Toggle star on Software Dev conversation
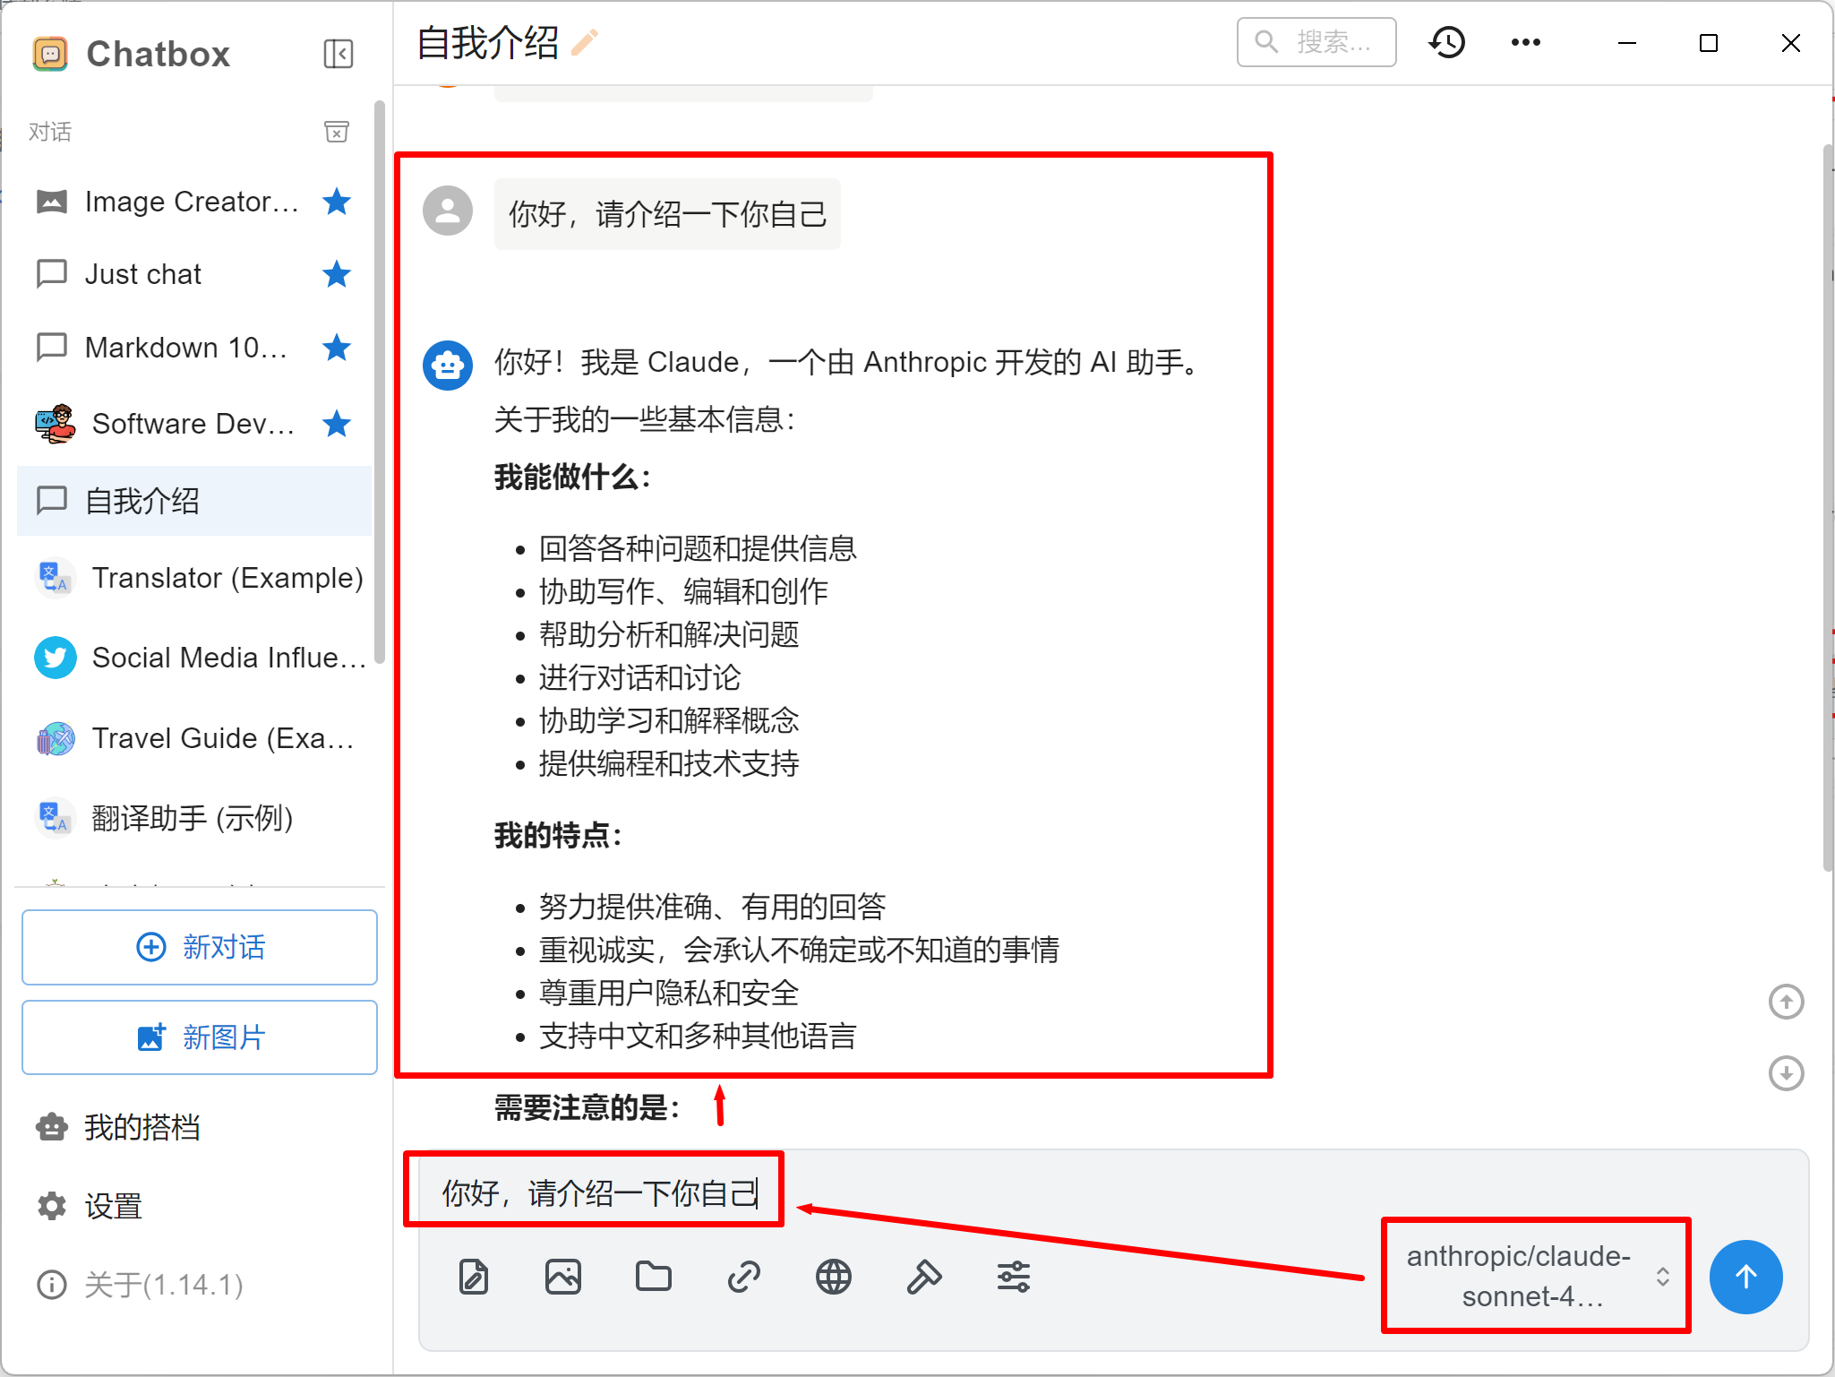This screenshot has width=1835, height=1377. 337,423
